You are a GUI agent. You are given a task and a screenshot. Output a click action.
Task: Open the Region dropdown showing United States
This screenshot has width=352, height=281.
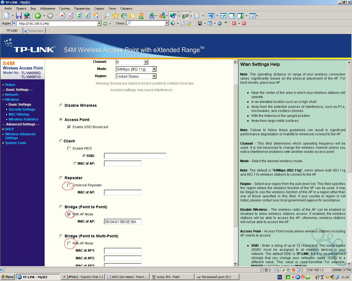coord(136,76)
